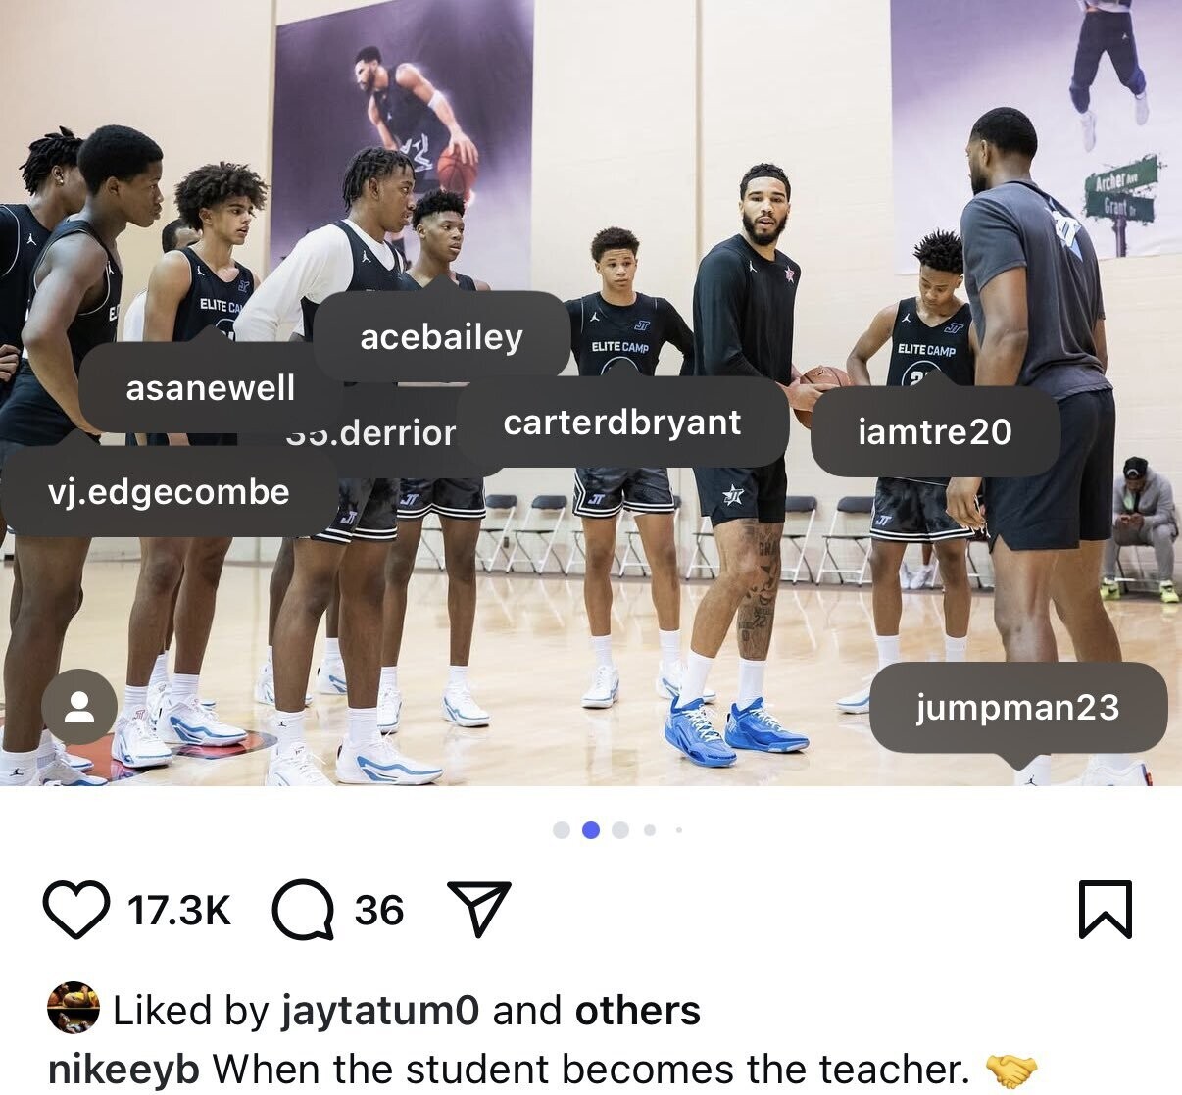This screenshot has width=1182, height=1095.
Task: Open the acebailey tag
Action: 442,336
